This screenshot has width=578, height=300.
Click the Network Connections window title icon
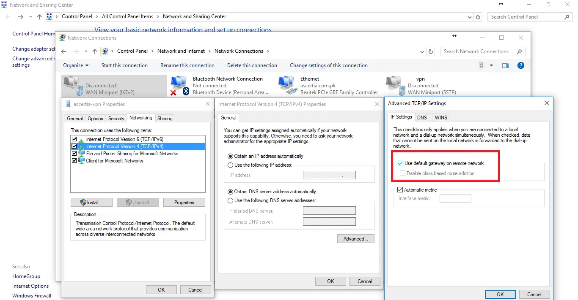[x=63, y=38]
